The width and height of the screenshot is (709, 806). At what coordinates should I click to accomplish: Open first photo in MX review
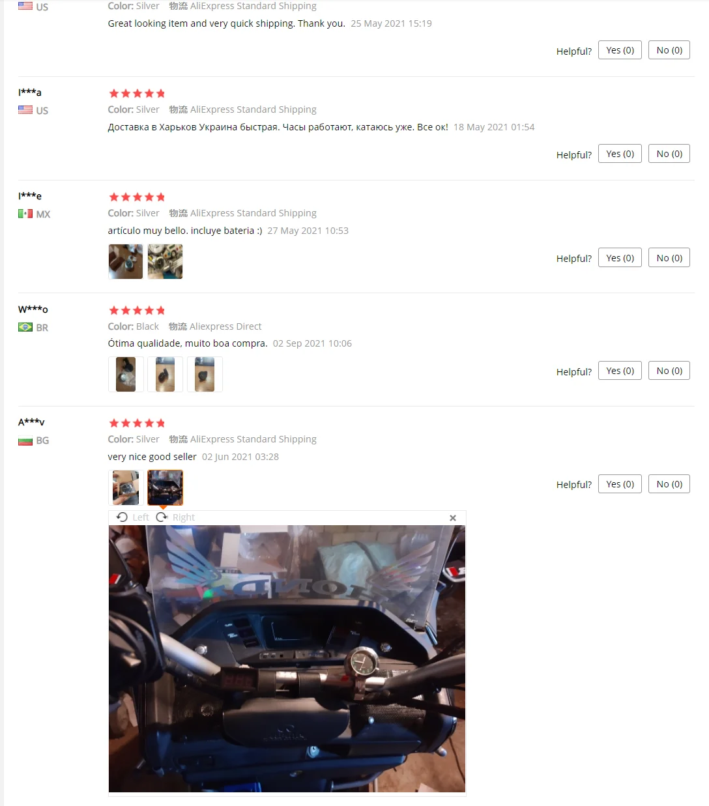pyautogui.click(x=126, y=261)
